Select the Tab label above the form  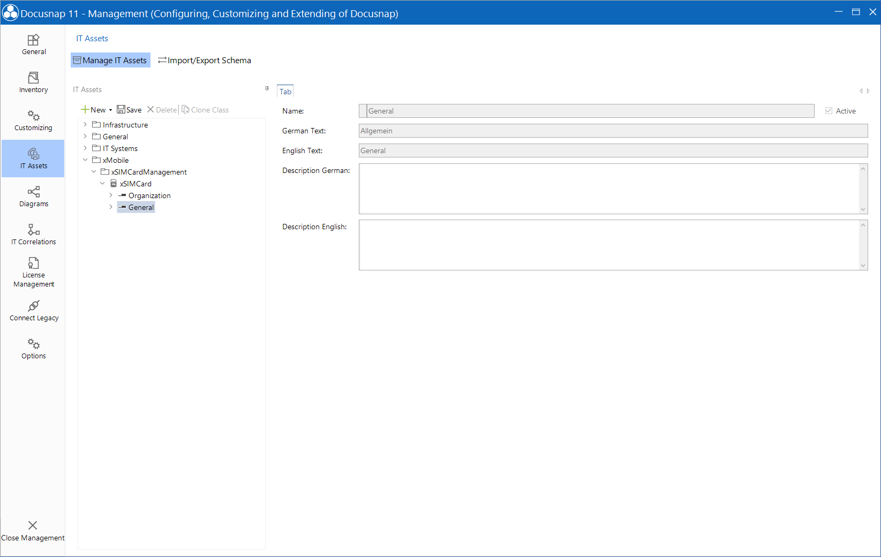pyautogui.click(x=285, y=91)
